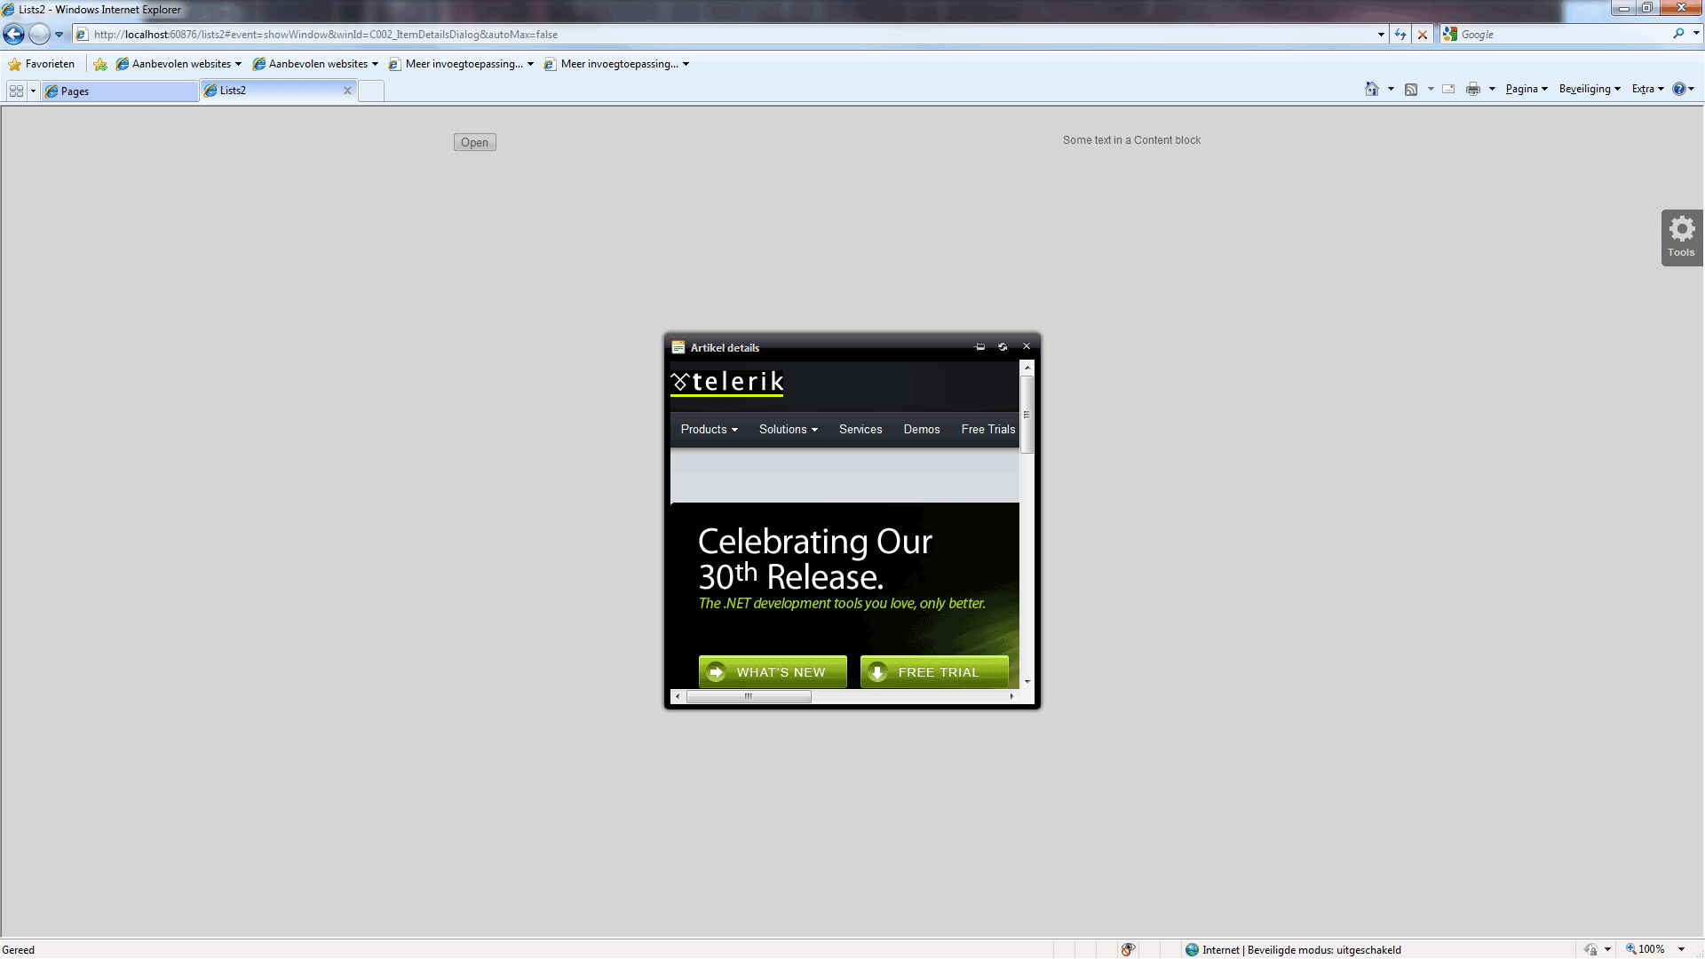Minimize the Artikel details dialog
Viewport: 1705px width, 959px height.
(x=980, y=347)
